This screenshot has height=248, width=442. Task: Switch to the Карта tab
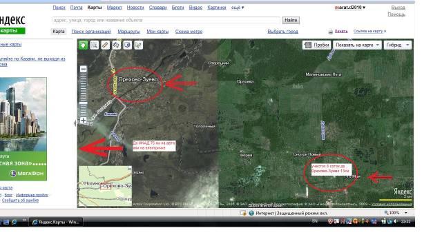[x=59, y=32]
